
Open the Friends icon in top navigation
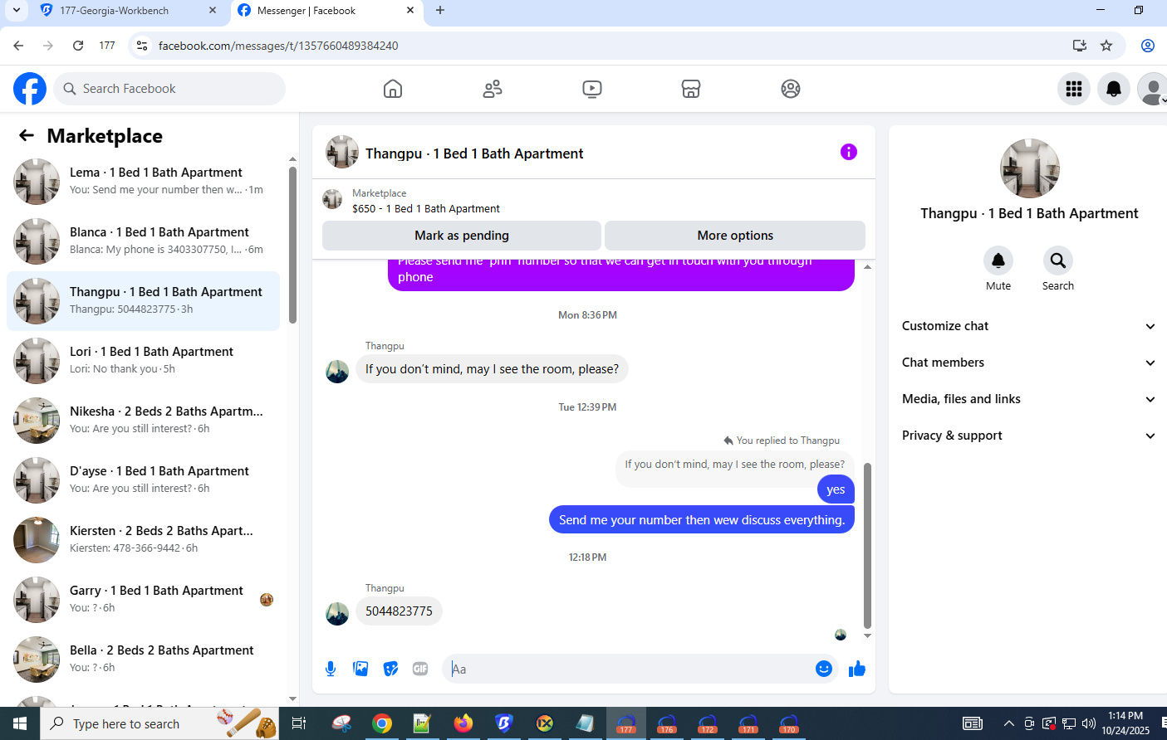[x=493, y=89]
